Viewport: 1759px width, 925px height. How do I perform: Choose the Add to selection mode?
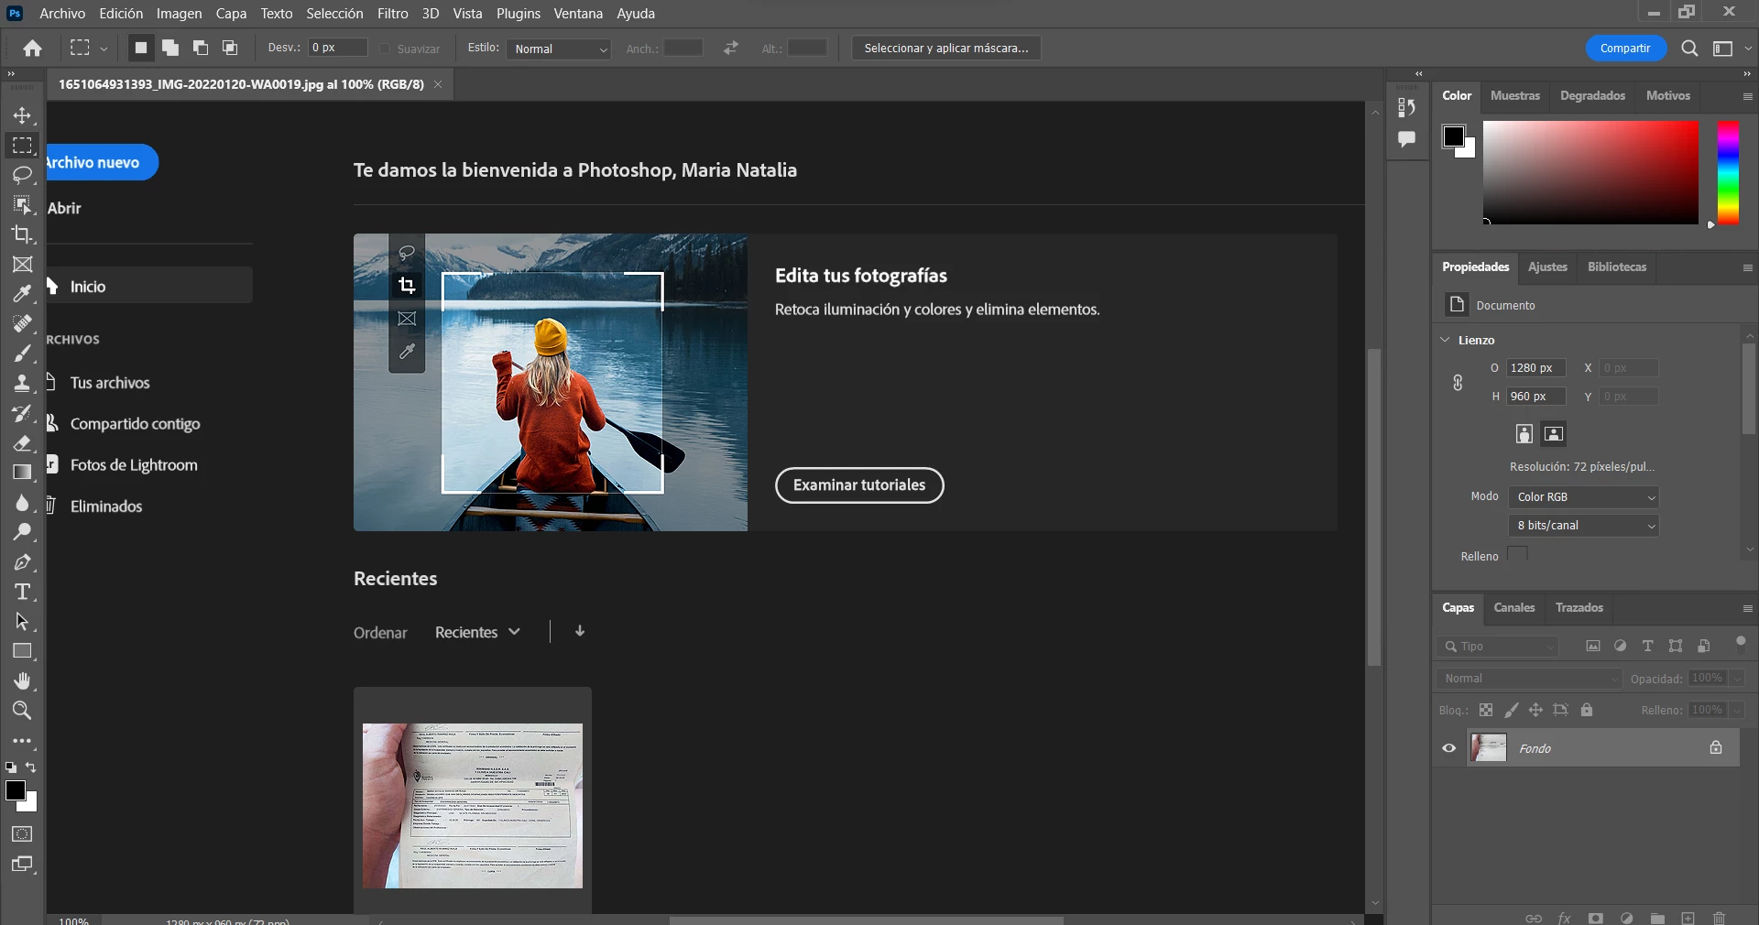click(170, 49)
